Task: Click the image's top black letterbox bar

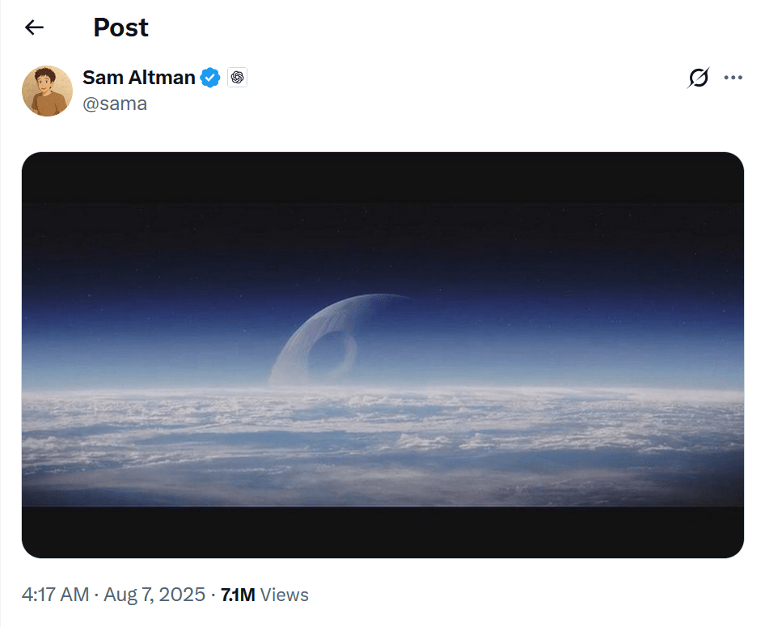Action: (x=382, y=176)
